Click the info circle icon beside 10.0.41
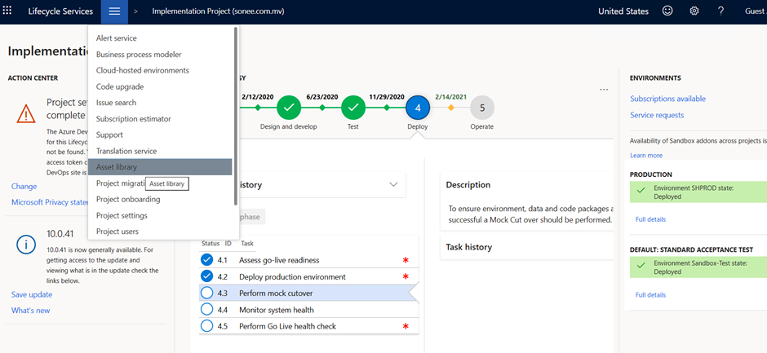Image resolution: width=767 pixels, height=353 pixels. (x=26, y=244)
